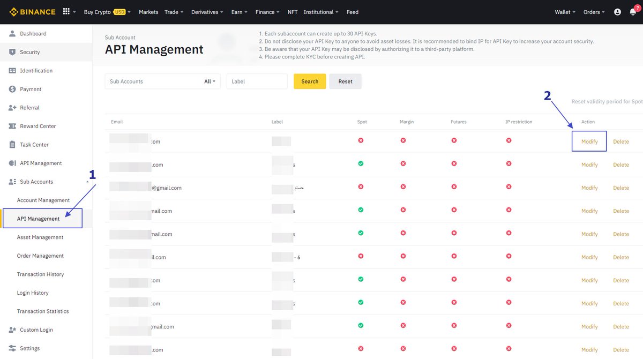
Task: Open the notifications bell icon
Action: coord(633,12)
